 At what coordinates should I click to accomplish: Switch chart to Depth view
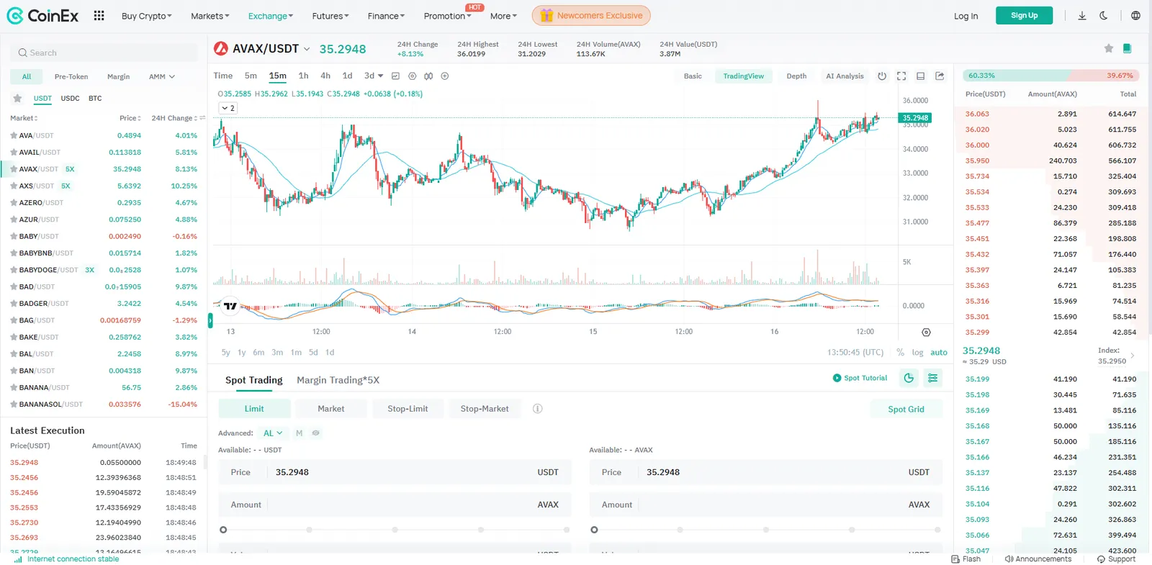[796, 76]
